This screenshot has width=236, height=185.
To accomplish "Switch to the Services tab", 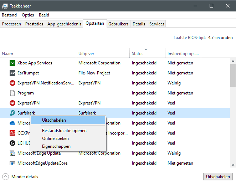I will (x=157, y=24).
